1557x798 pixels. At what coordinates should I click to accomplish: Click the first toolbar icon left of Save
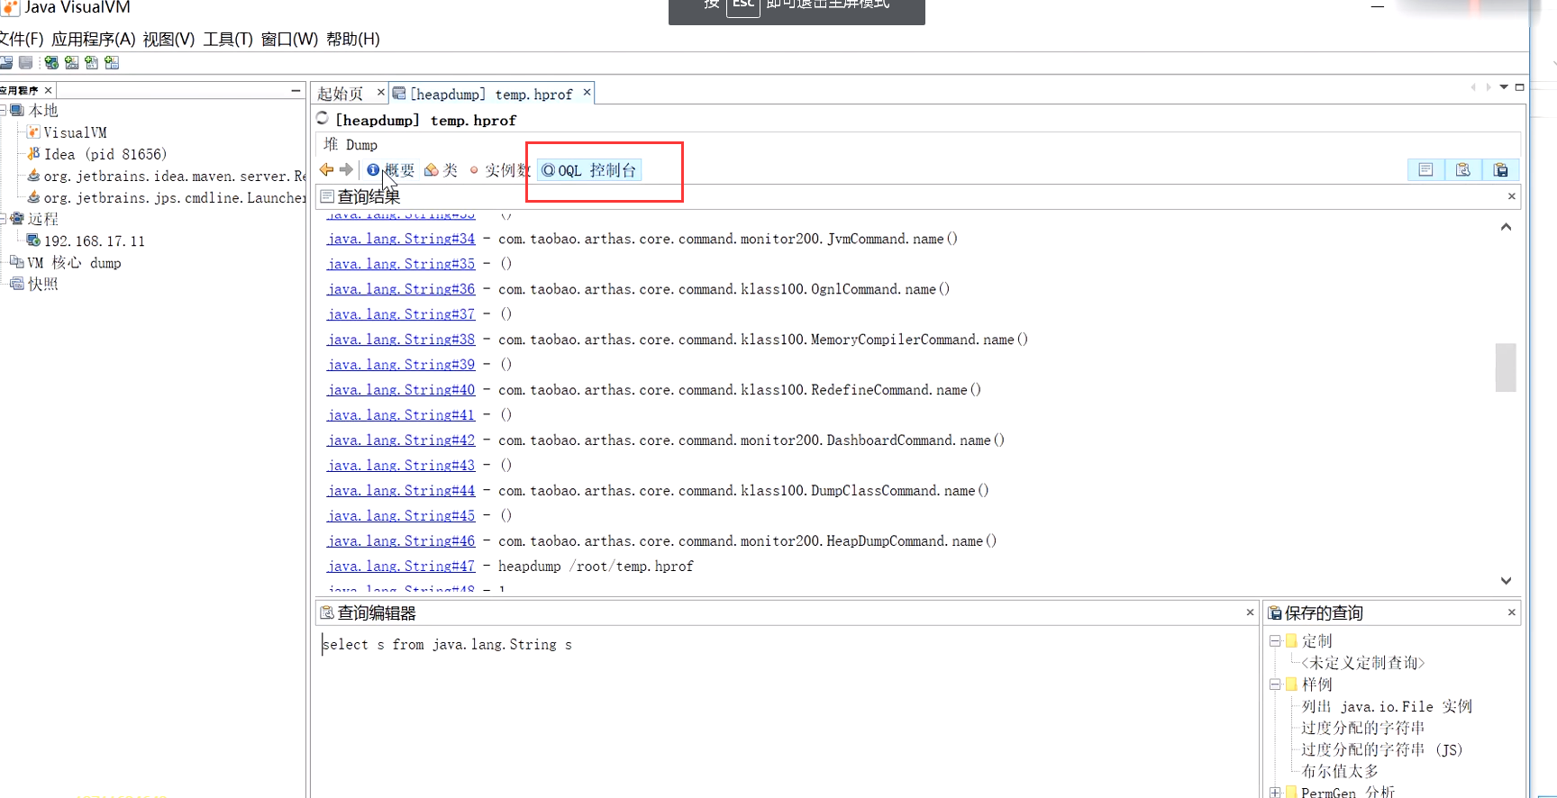pyautogui.click(x=6, y=62)
